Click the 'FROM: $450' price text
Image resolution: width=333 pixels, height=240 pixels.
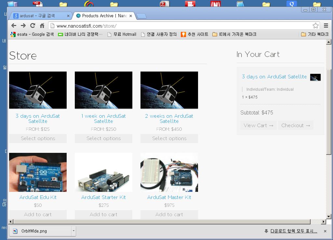tap(169, 129)
